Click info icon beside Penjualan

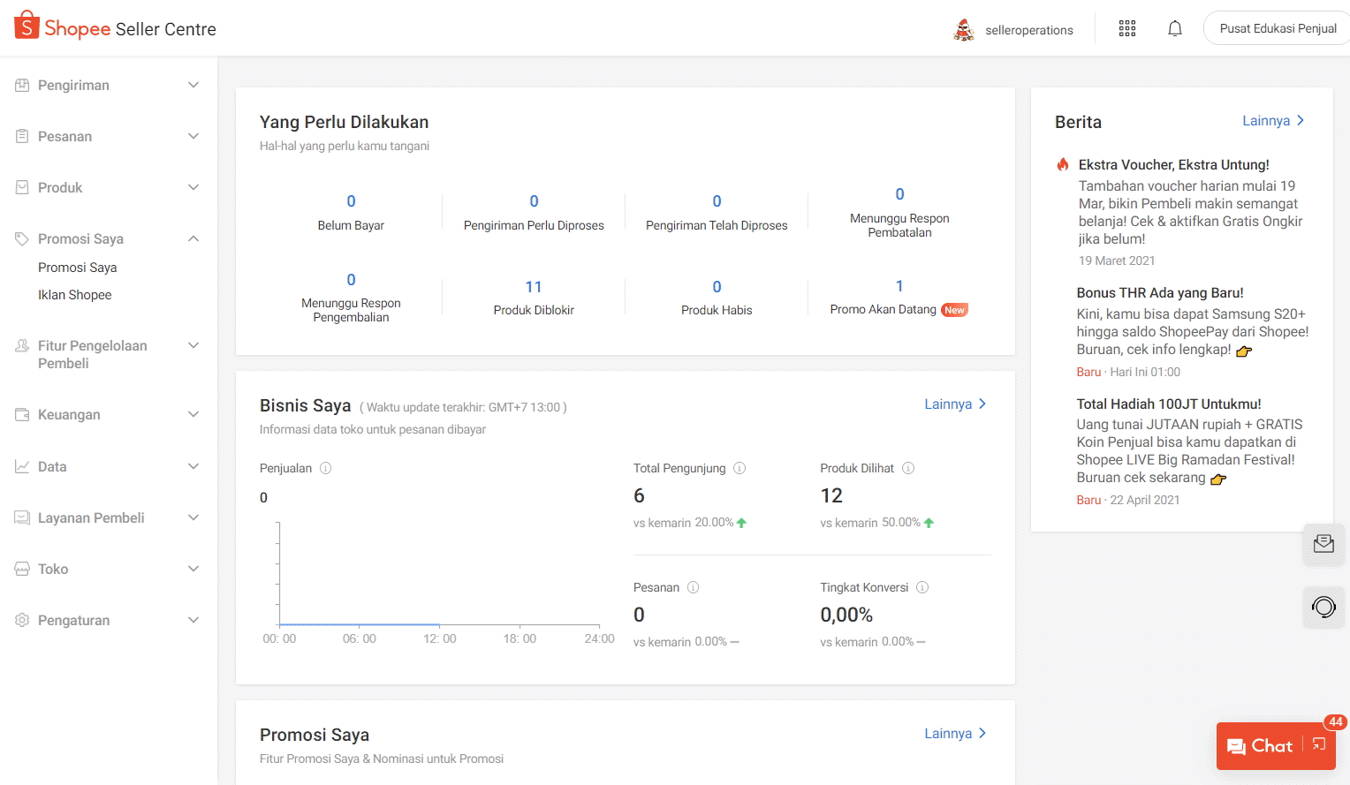coord(325,468)
